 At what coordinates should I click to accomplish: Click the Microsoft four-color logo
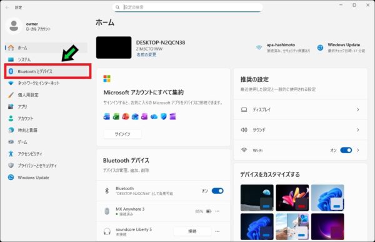(x=107, y=79)
